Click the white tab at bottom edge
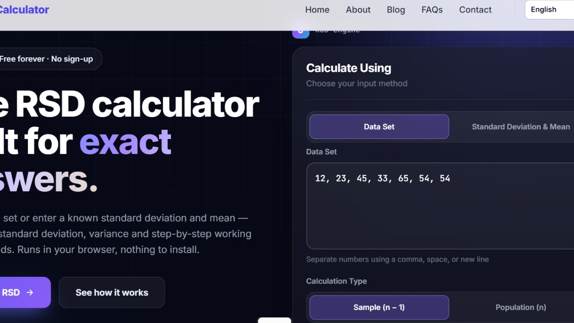This screenshot has height=323, width=574. coord(274,320)
